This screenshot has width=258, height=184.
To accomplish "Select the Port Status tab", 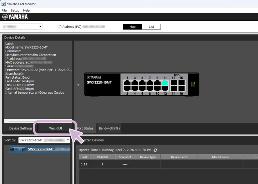I will point(85,128).
